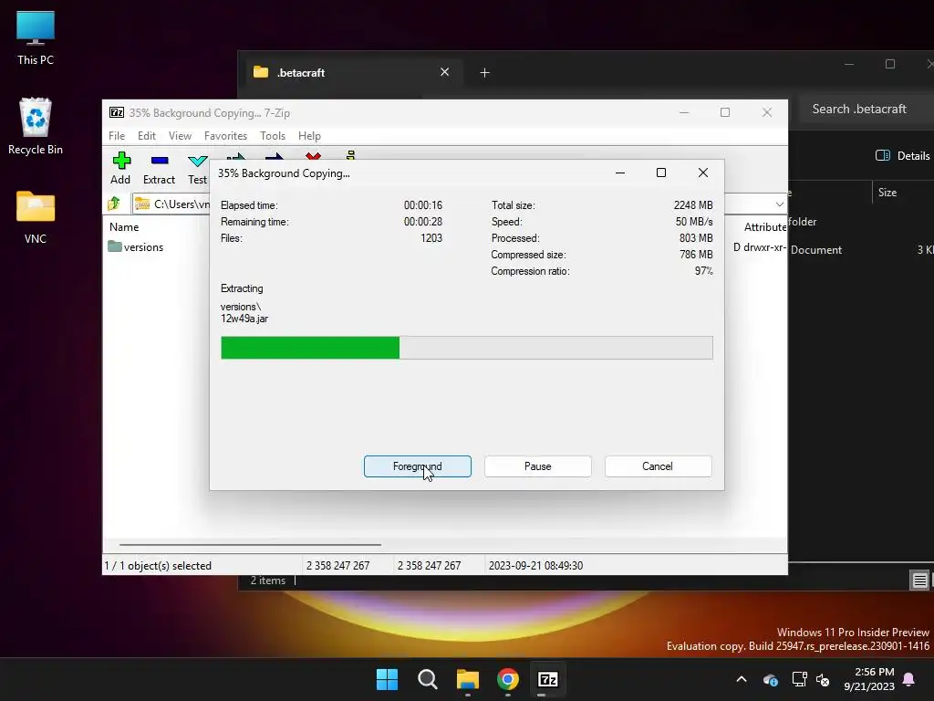Open the Windows Start menu
Screen dimensions: 934x701
[387, 679]
